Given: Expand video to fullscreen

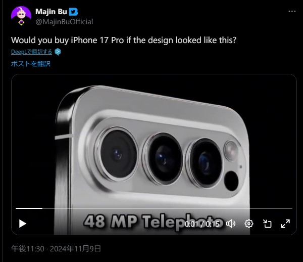Looking at the screenshot, I should click(x=285, y=224).
